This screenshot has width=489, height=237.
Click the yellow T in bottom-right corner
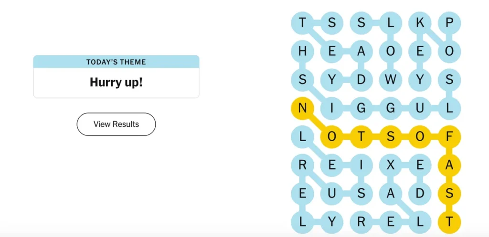pos(449,222)
